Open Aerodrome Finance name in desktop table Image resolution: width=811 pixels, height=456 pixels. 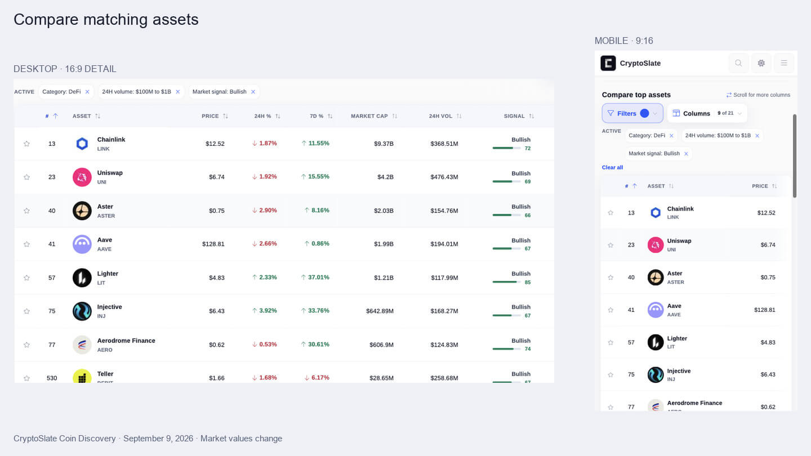click(126, 341)
